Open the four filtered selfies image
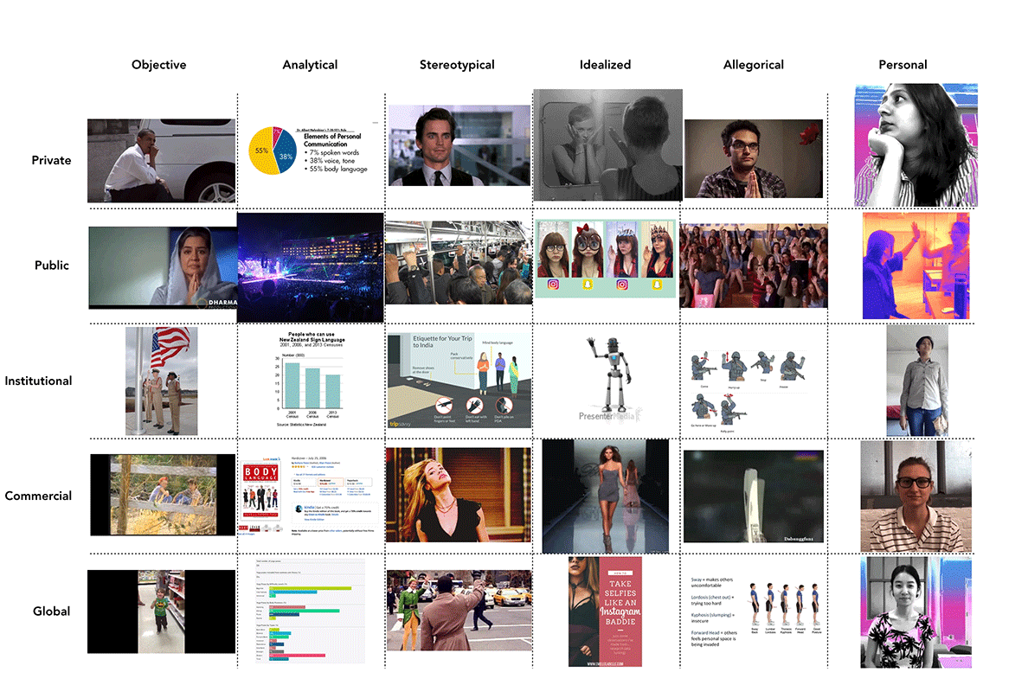 605,259
